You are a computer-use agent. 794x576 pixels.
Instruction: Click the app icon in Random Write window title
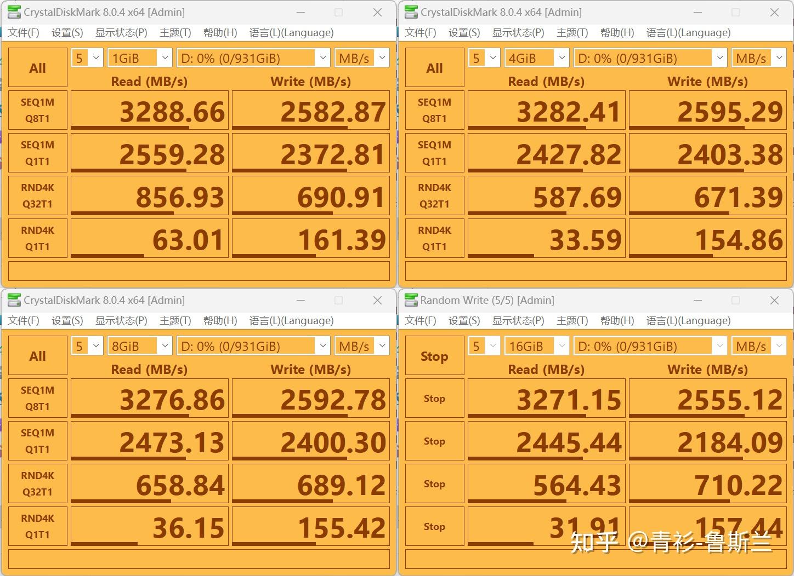(x=411, y=300)
